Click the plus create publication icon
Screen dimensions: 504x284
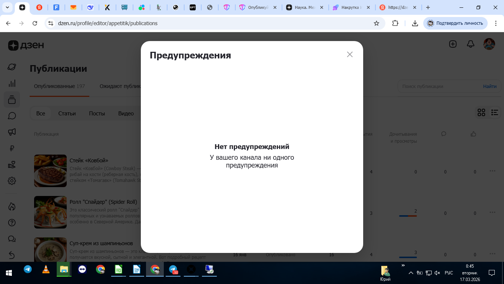453,44
